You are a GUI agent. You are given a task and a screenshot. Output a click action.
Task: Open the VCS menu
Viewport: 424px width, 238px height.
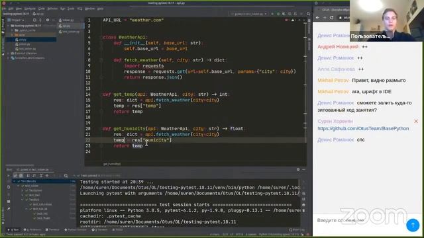pos(79,9)
